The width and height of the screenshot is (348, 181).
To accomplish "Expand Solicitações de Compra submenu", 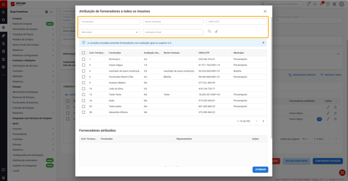I will (x=53, y=29).
